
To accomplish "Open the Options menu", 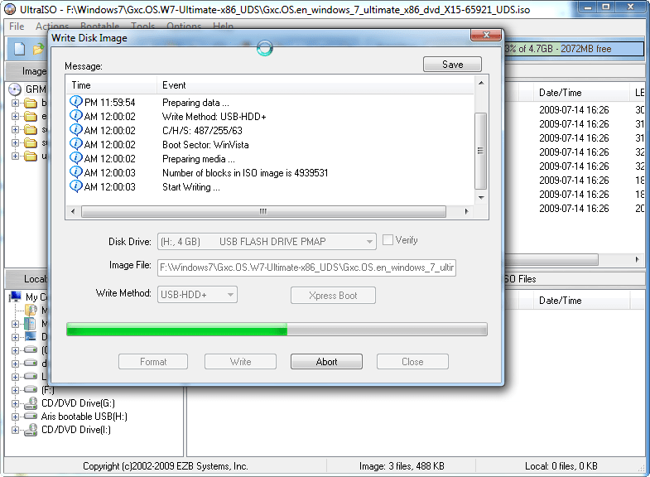I will (184, 26).
